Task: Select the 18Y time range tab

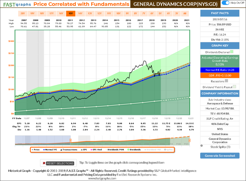Action: tap(42, 13)
